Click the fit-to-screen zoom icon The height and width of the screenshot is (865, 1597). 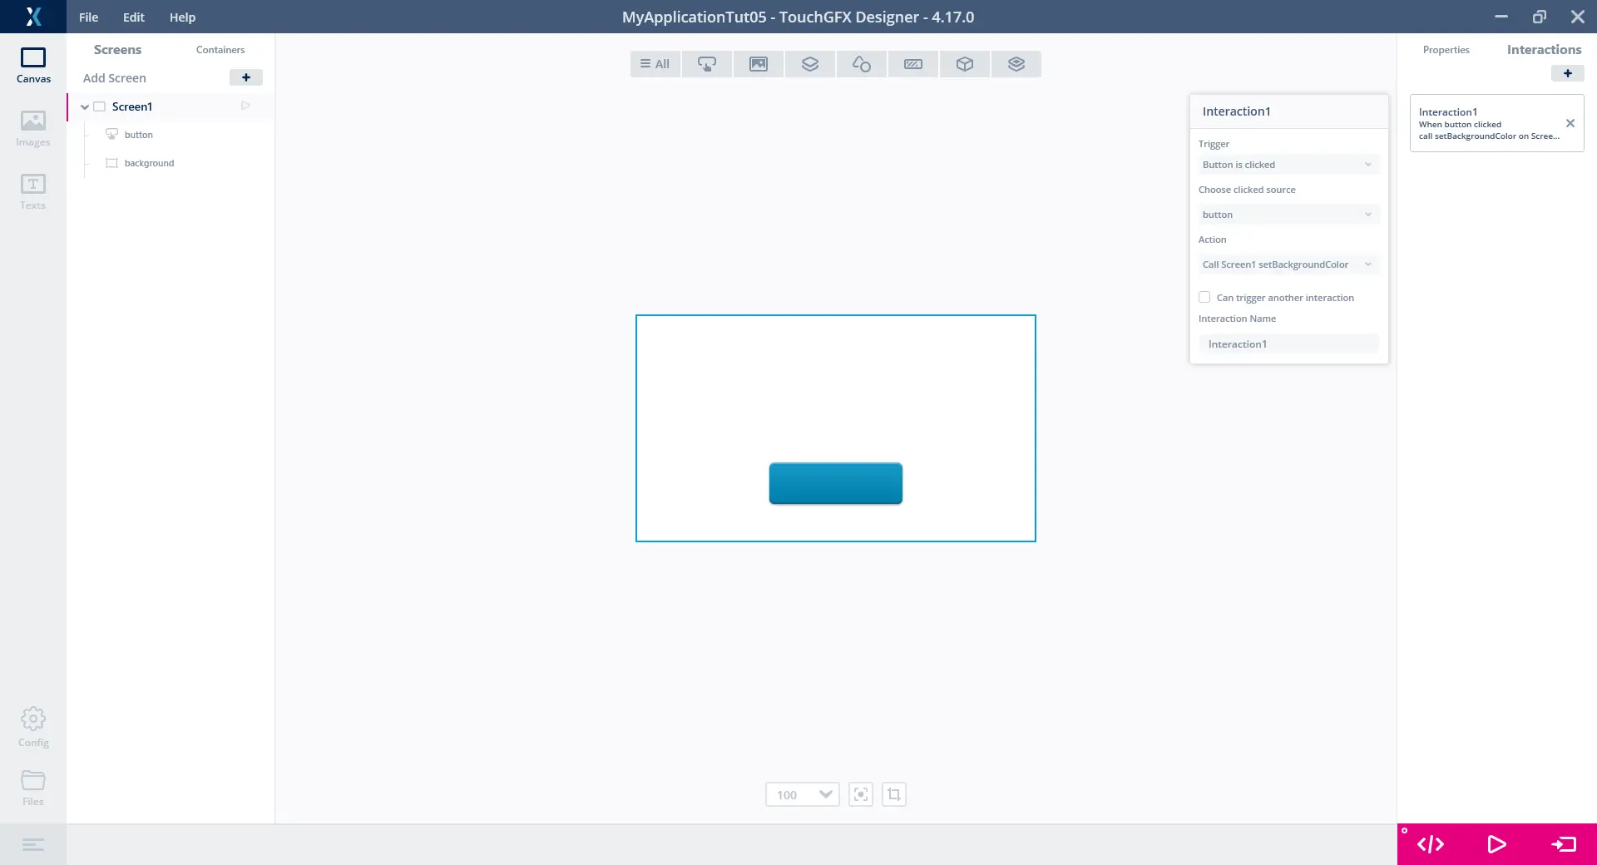pyautogui.click(x=860, y=794)
